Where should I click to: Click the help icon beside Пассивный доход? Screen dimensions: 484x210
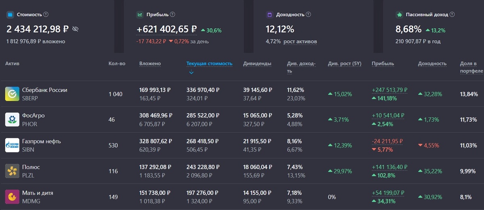(452, 15)
